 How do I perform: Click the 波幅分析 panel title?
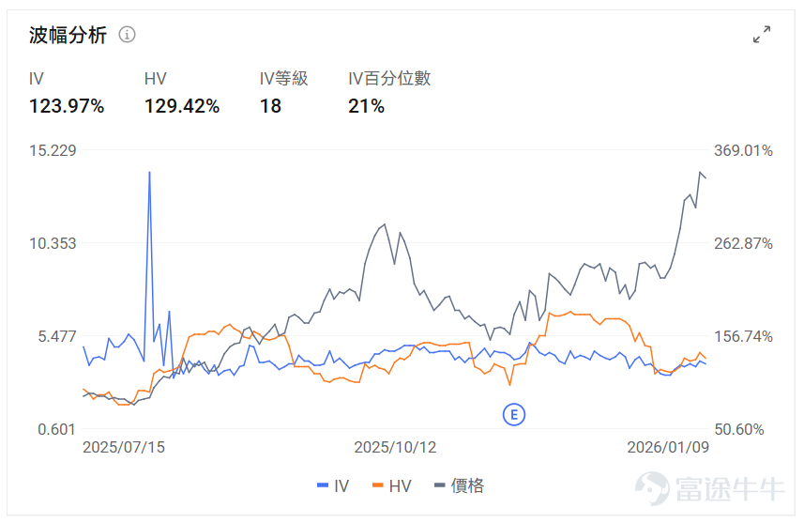[68, 35]
